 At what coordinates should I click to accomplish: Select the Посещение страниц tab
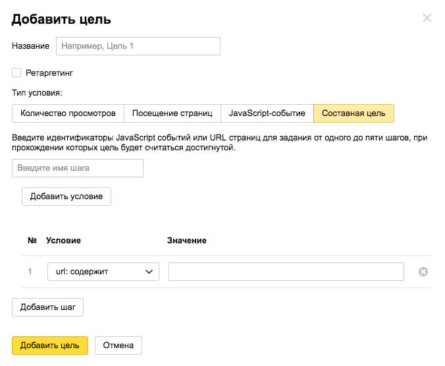coord(172,113)
